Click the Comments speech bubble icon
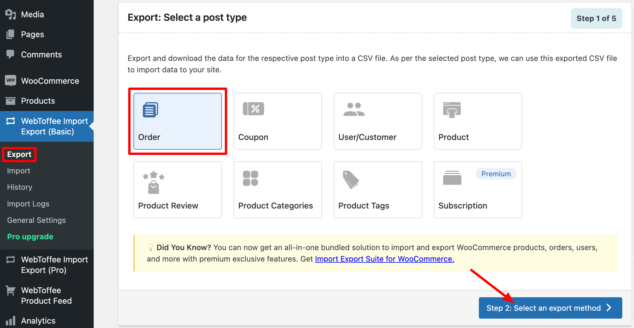634x328 pixels. [x=11, y=54]
